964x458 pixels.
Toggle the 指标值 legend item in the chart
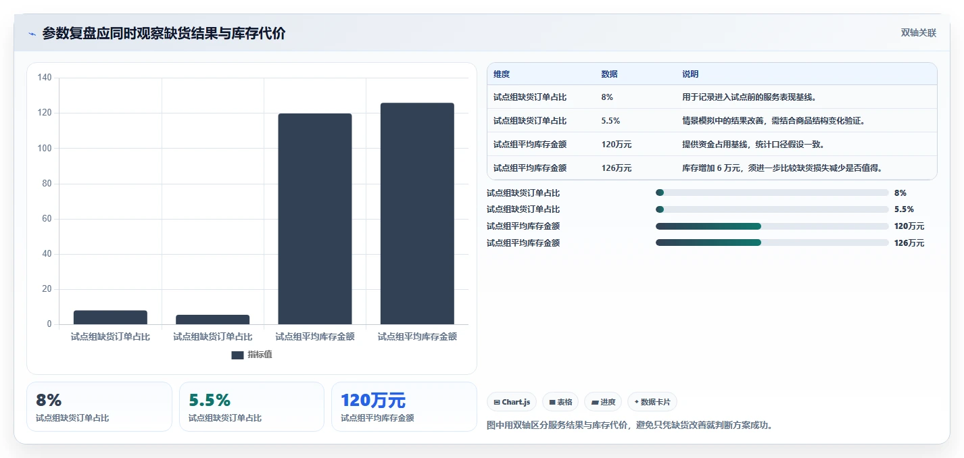click(252, 355)
